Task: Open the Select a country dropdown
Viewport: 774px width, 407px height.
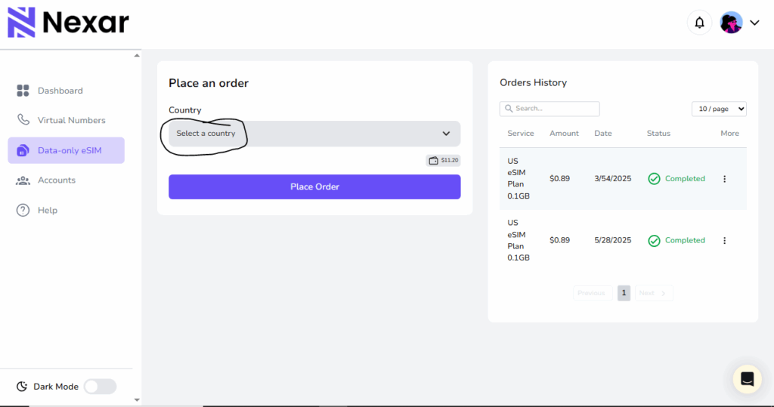Action: pos(314,134)
